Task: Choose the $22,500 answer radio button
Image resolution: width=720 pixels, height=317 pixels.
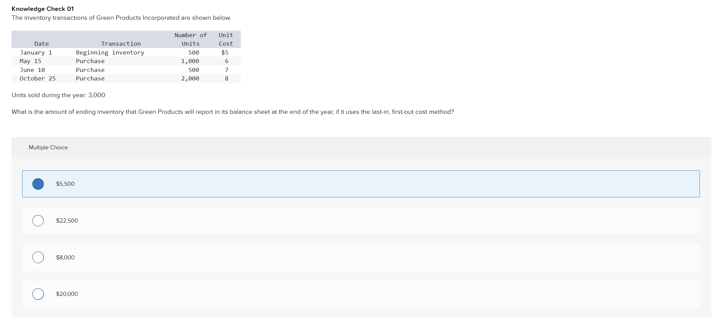Action: tap(38, 221)
